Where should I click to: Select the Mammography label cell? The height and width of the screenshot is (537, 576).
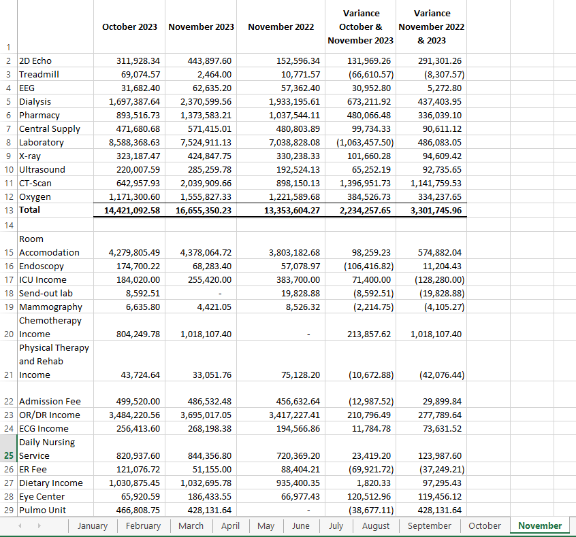(x=55, y=307)
